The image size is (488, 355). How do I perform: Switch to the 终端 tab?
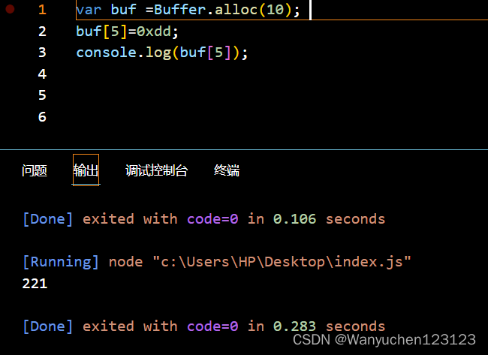tap(227, 170)
